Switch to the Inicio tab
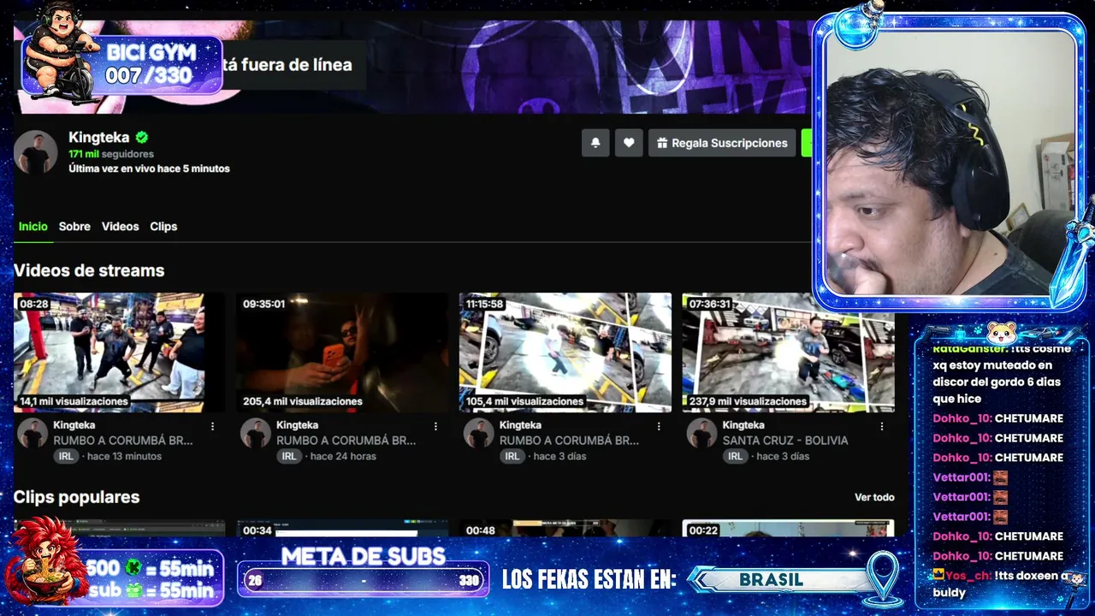1095x616 pixels. [33, 227]
